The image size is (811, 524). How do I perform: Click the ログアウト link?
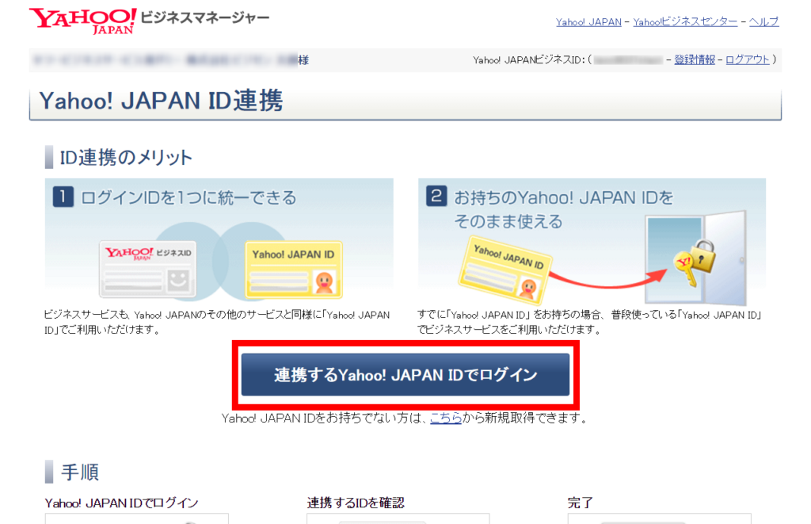[x=748, y=59]
